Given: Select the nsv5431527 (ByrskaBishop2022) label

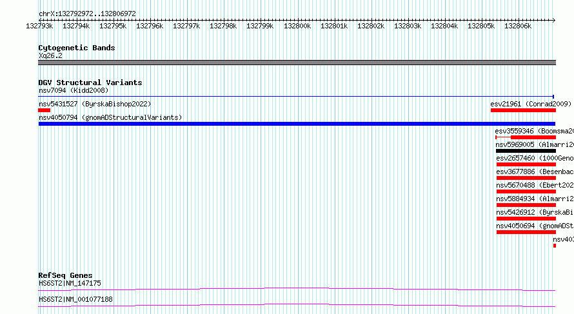Looking at the screenshot, I should click(x=95, y=104).
